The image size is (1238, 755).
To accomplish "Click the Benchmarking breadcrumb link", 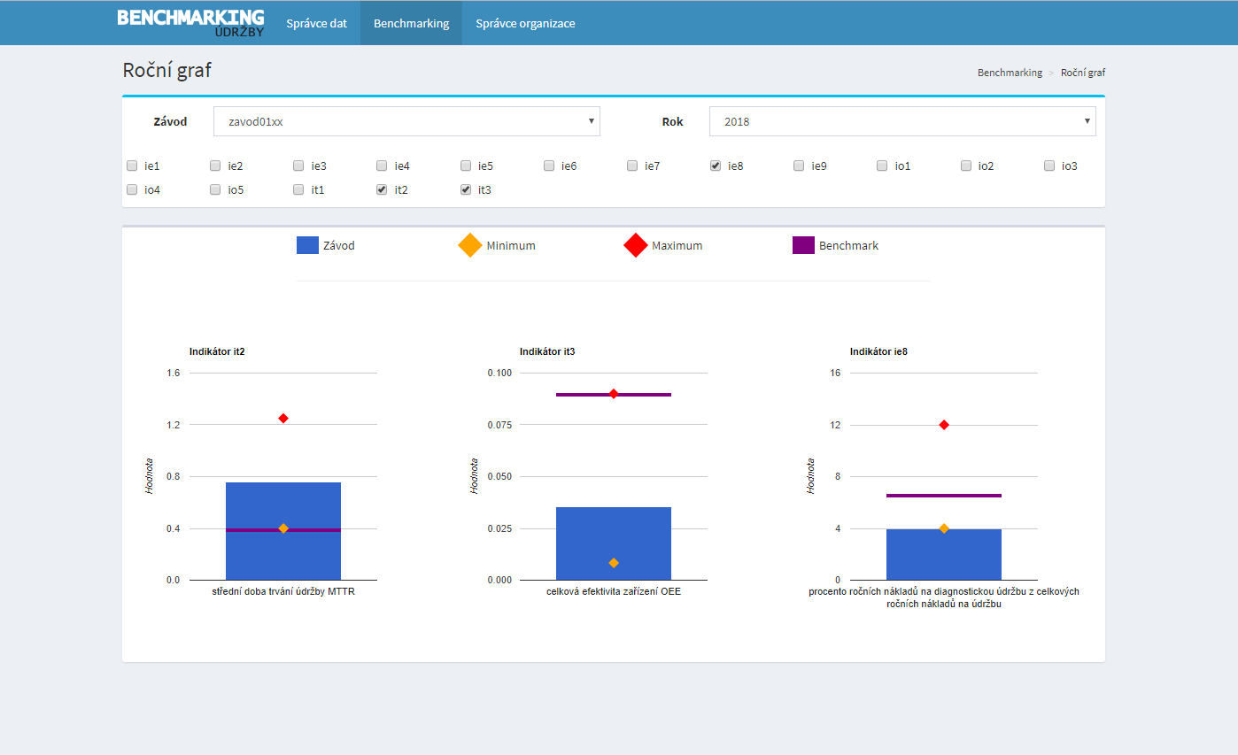I will 1010,73.
